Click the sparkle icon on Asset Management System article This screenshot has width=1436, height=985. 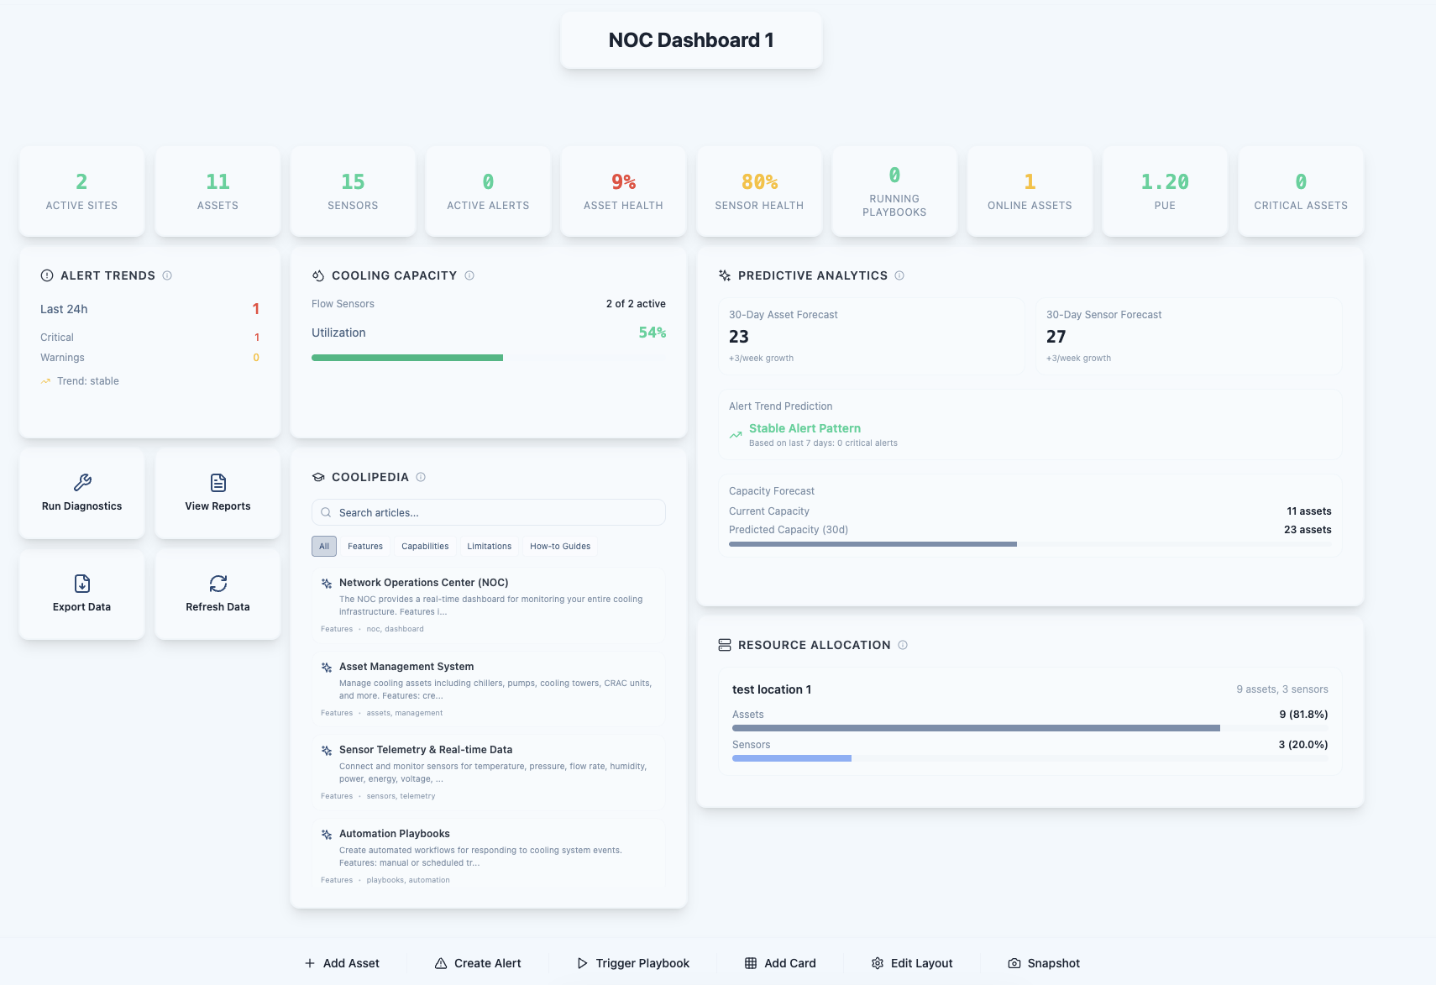coord(327,667)
